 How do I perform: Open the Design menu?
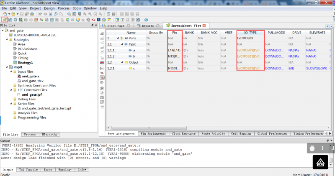point(49,8)
